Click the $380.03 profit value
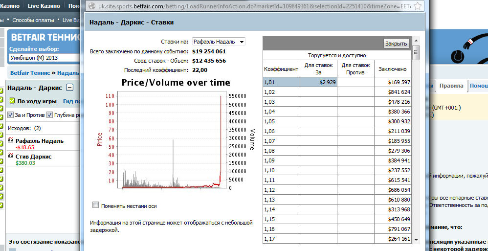The height and width of the screenshot is (251, 488). pos(25,162)
